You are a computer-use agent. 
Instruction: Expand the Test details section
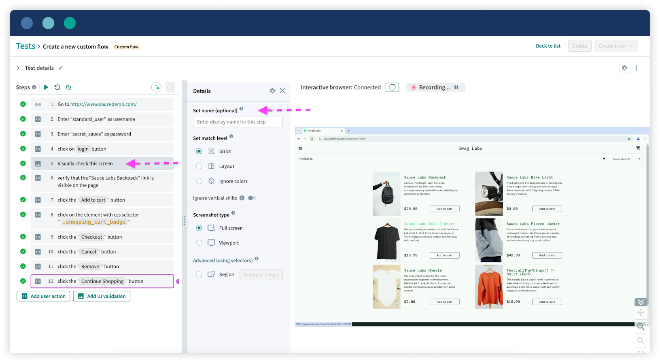click(x=18, y=68)
